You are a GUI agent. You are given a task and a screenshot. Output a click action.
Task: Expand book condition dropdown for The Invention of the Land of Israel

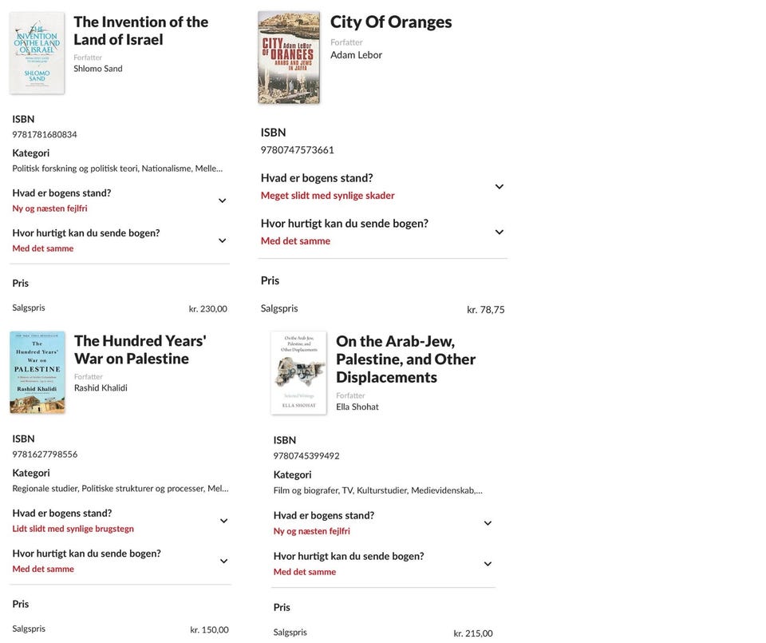223,200
